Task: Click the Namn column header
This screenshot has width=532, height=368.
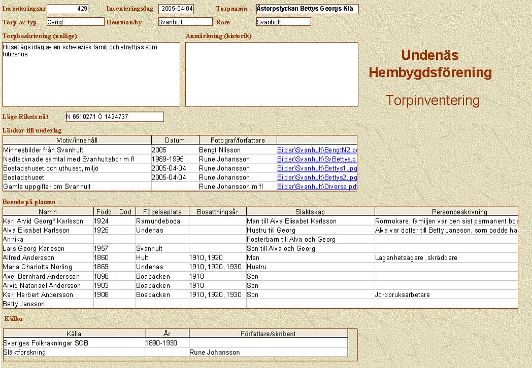Action: pyautogui.click(x=48, y=212)
